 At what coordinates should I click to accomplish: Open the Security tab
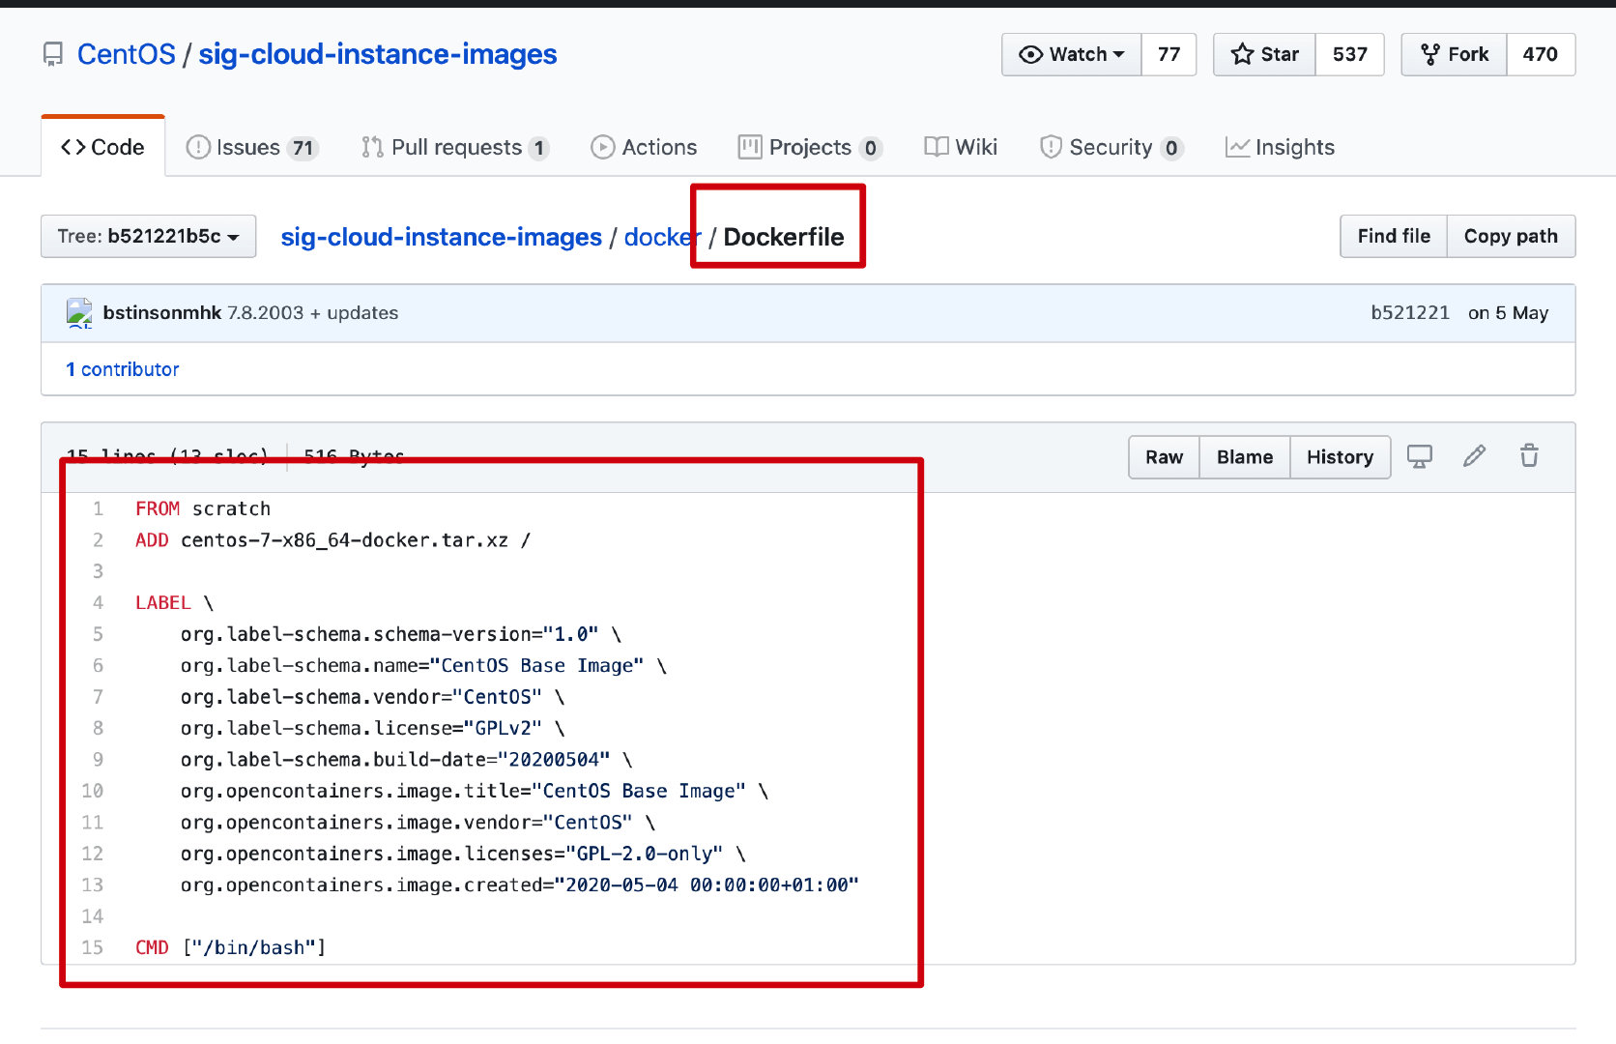coord(1111,147)
